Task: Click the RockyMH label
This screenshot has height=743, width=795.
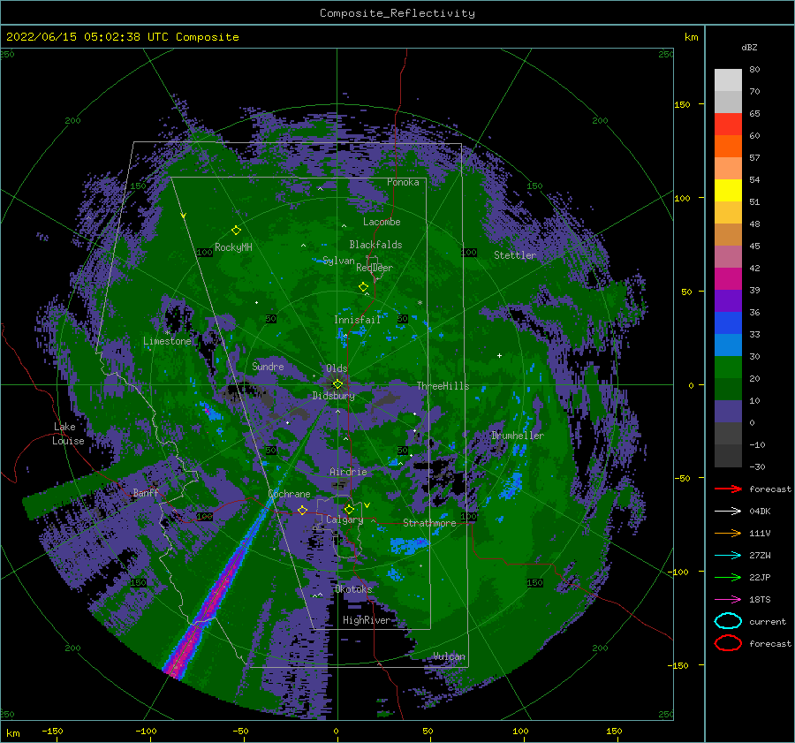Action: (x=233, y=247)
